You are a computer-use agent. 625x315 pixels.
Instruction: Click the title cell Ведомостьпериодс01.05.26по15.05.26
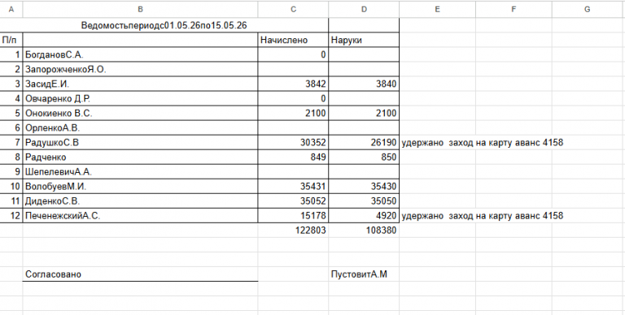pos(164,25)
